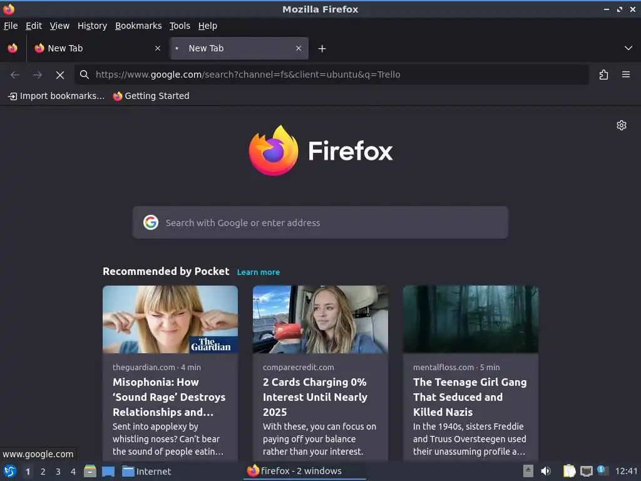
Task: Open the View menu
Action: point(59,26)
